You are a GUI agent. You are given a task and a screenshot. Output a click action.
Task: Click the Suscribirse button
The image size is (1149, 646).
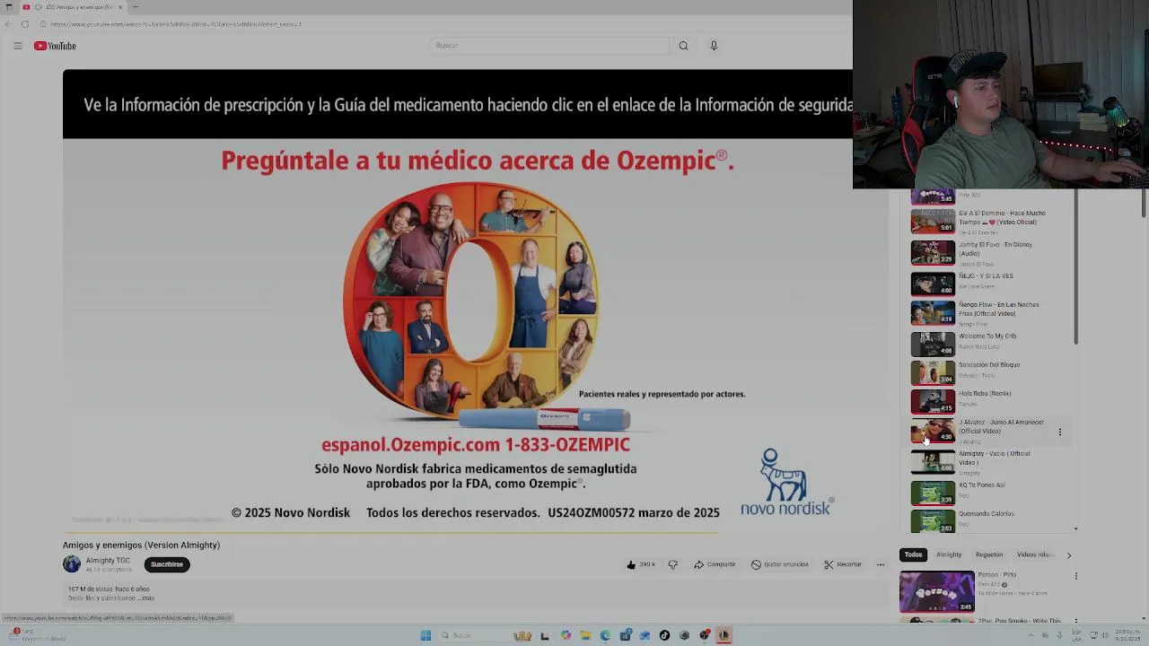coord(166,564)
